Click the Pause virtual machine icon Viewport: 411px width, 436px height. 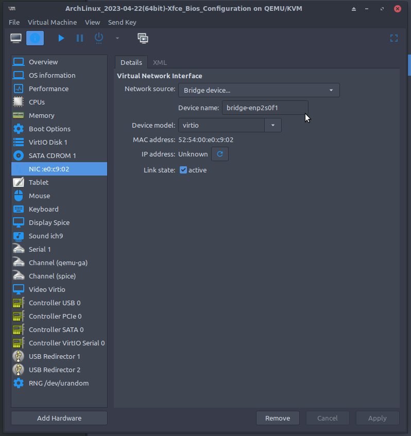[80, 38]
